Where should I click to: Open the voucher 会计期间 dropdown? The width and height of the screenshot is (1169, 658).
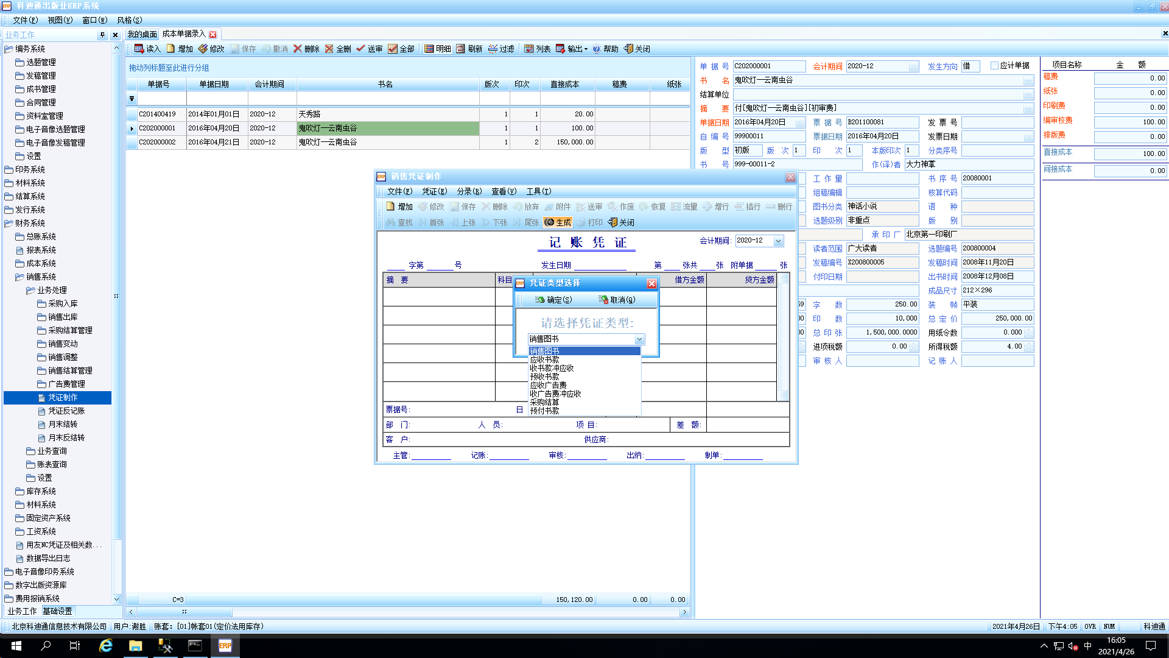click(x=778, y=241)
